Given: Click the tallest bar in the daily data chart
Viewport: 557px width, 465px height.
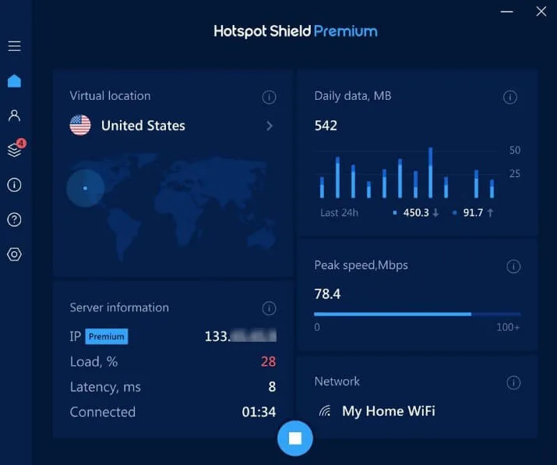Looking at the screenshot, I should coord(431,172).
